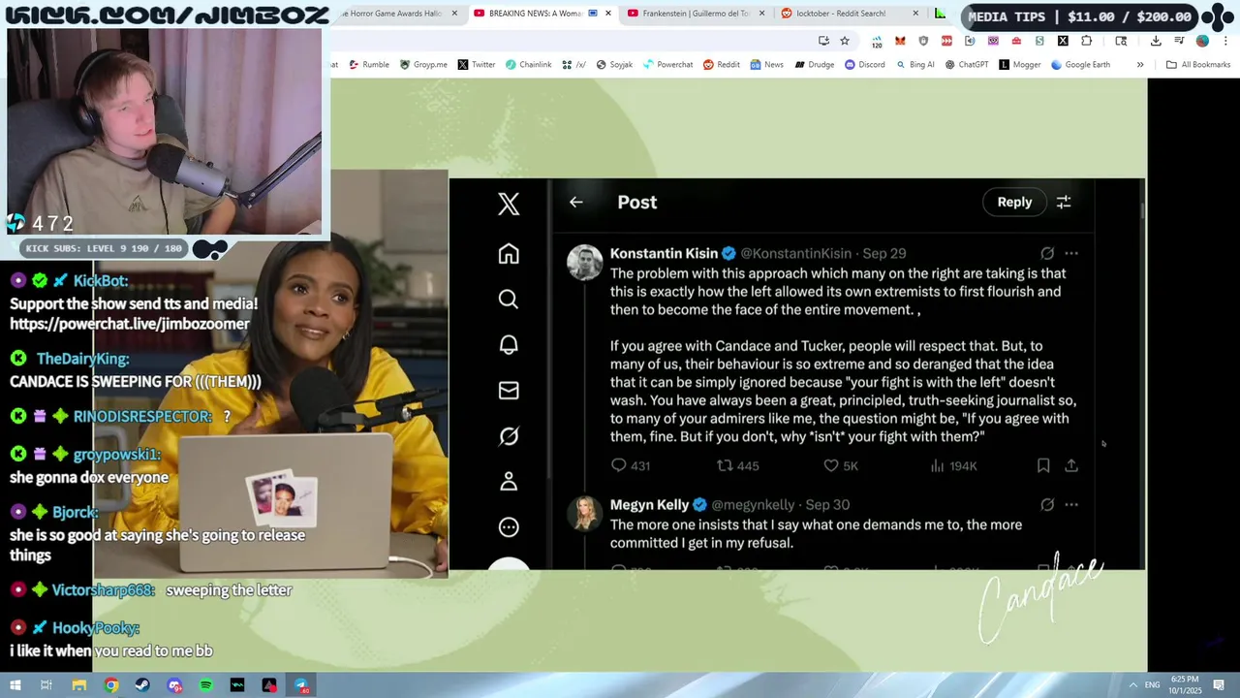The height and width of the screenshot is (698, 1240).
Task: Open clock showing 6:25 PM
Action: click(x=1185, y=684)
